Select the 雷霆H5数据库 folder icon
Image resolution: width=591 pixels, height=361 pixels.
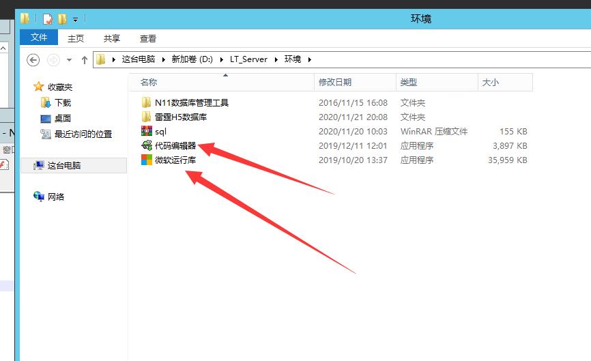point(146,117)
